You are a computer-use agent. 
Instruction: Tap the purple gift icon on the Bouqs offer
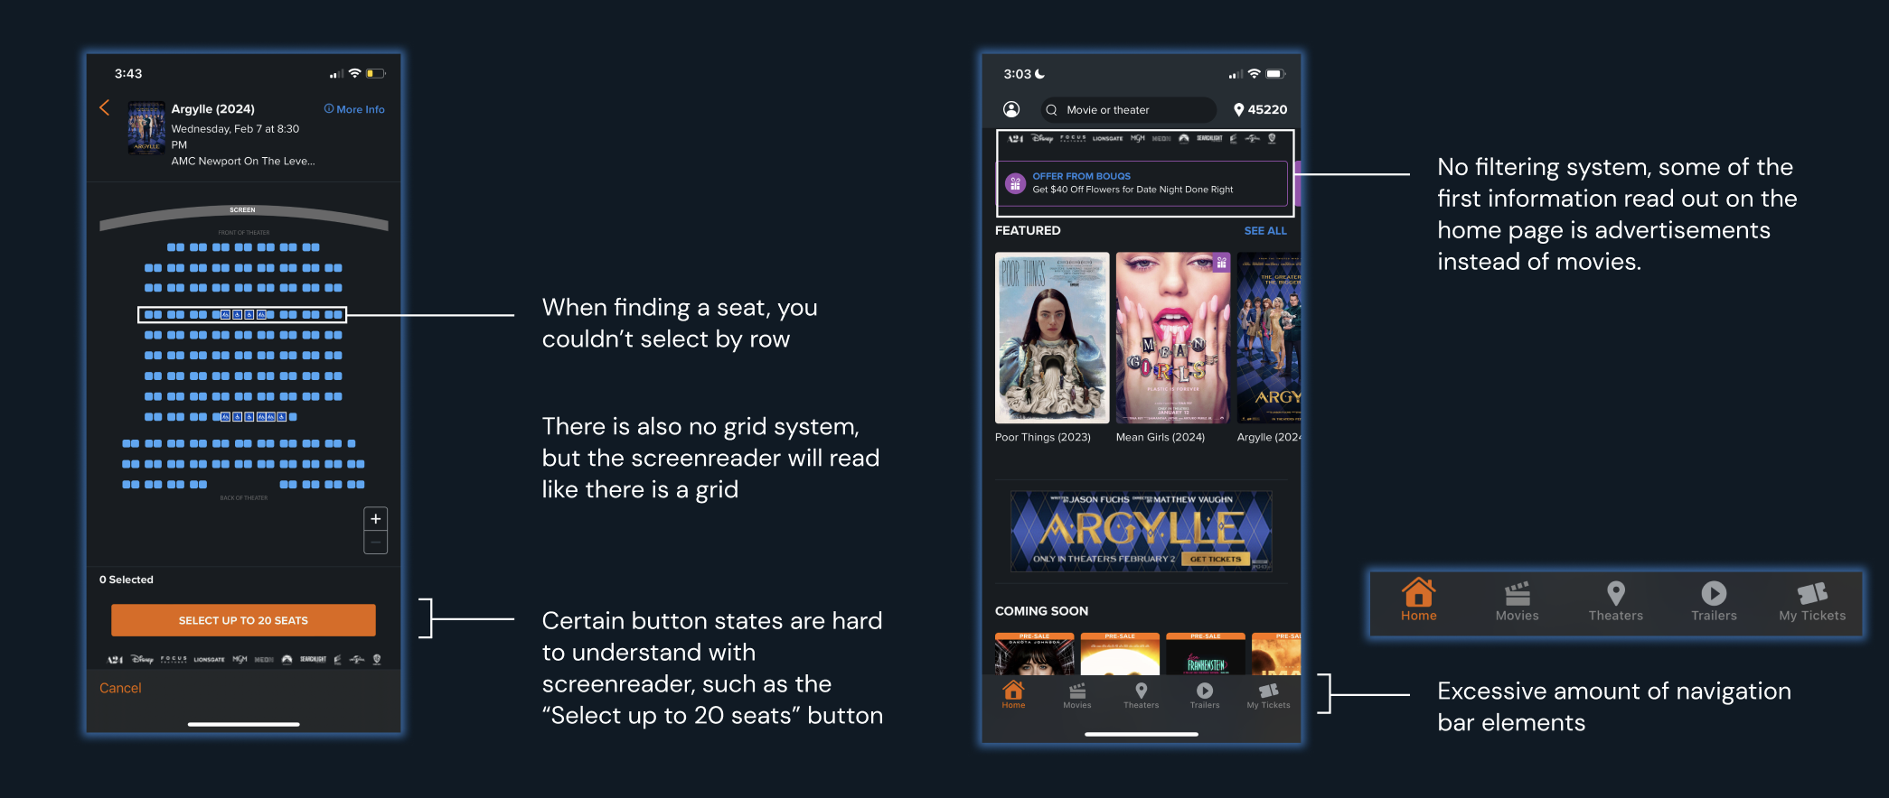(x=1015, y=183)
